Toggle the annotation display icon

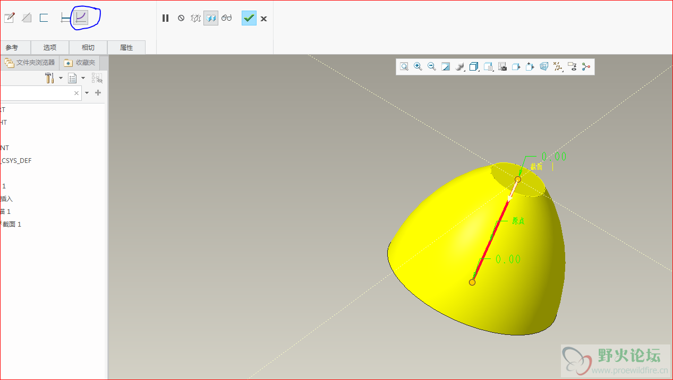pyautogui.click(x=572, y=66)
